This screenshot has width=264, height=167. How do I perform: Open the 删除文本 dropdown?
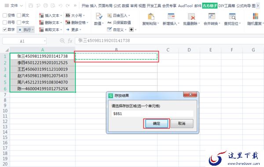51,22
